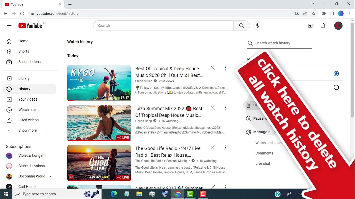Click the trash icon to clear history
This screenshot has height=199, width=355.
tap(248, 105)
